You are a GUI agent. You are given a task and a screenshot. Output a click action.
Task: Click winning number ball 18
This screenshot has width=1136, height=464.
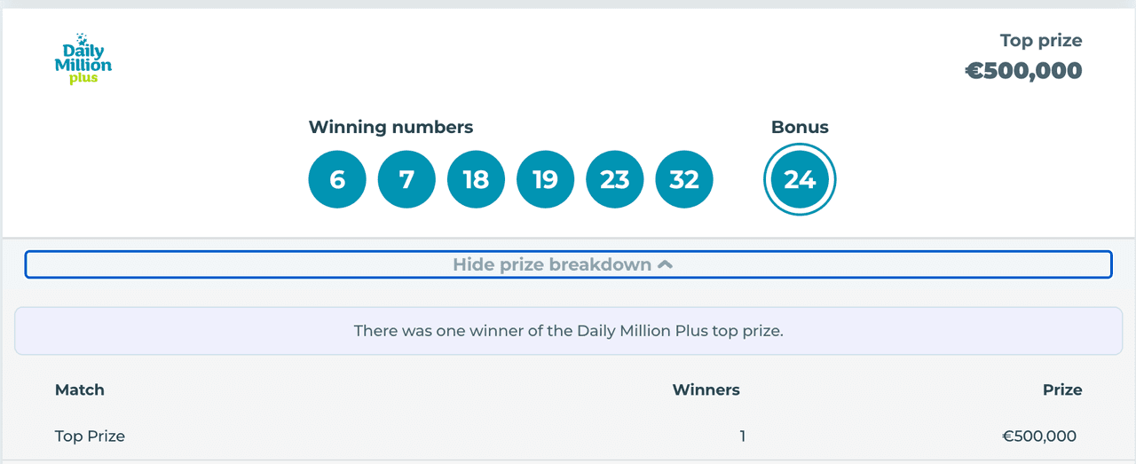pos(476,180)
